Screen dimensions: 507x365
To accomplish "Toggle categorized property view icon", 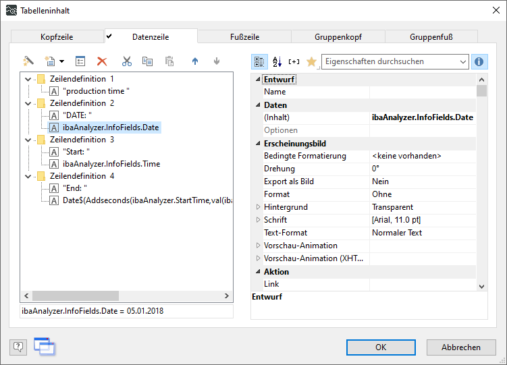I will [x=259, y=61].
